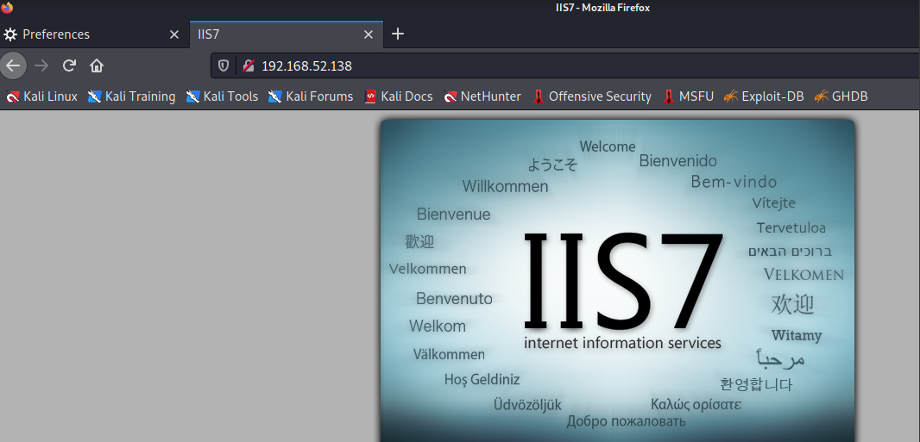Screen dimensions: 920x442
Task: Open the NetHunter bookmark
Action: pyautogui.click(x=482, y=96)
